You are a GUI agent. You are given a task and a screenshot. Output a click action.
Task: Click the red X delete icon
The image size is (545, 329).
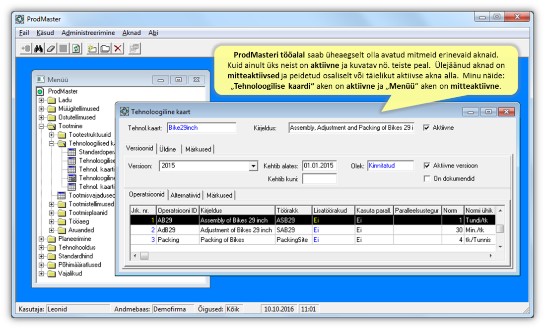pos(118,49)
